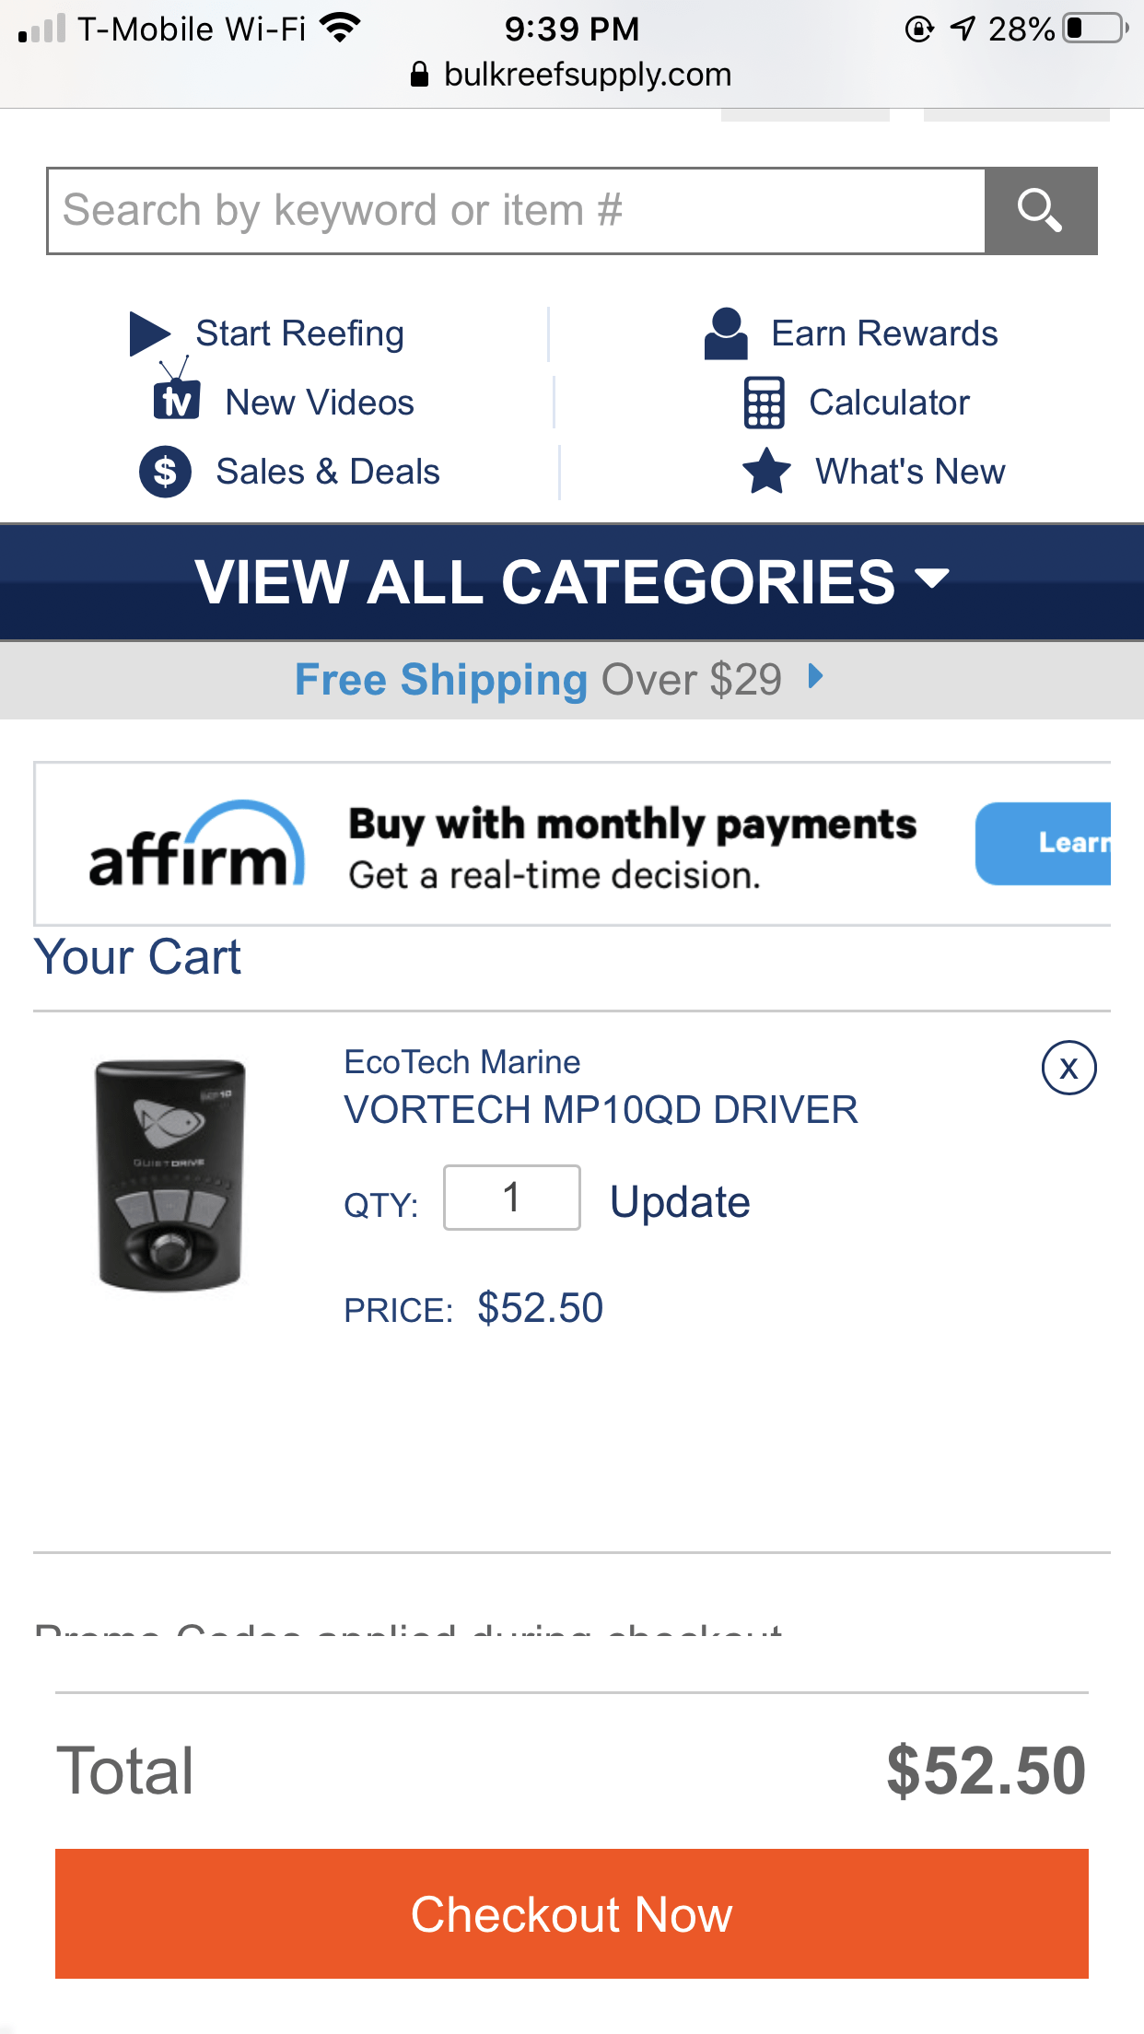Tap the Calculator icon

[764, 403]
